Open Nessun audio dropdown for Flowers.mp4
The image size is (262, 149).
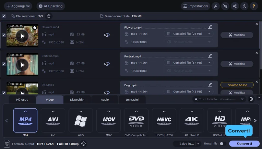pyautogui.click(x=188, y=42)
